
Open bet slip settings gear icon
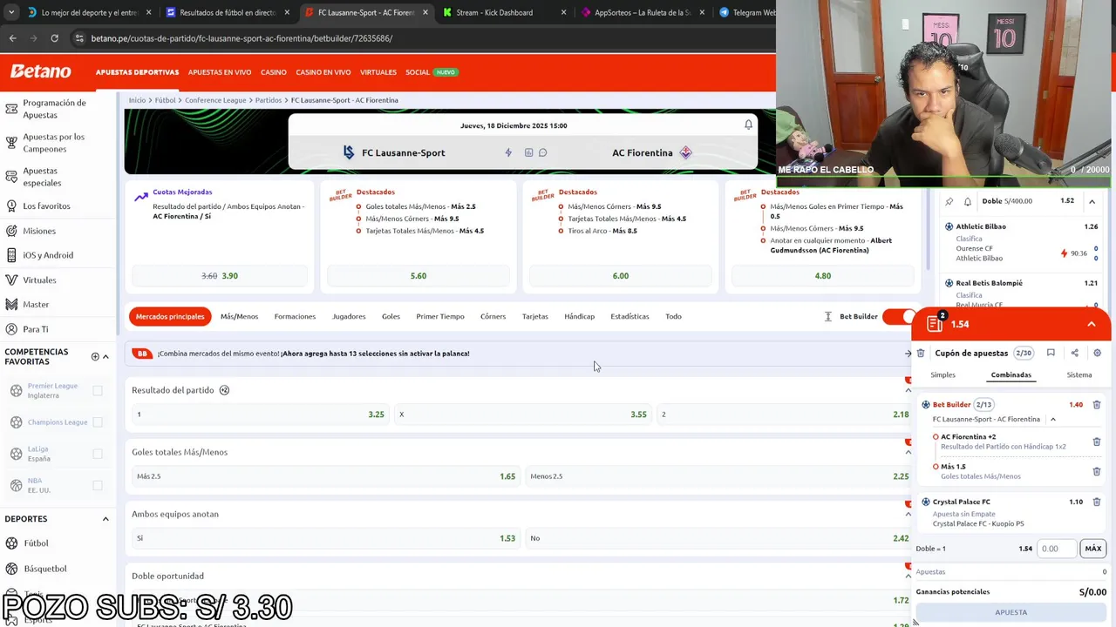click(1097, 353)
